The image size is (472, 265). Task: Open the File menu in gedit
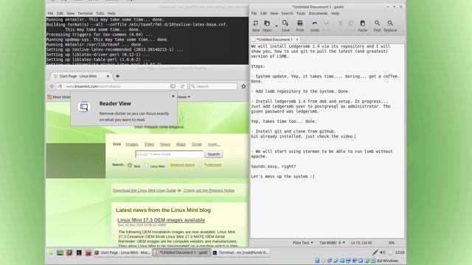[x=254, y=13]
